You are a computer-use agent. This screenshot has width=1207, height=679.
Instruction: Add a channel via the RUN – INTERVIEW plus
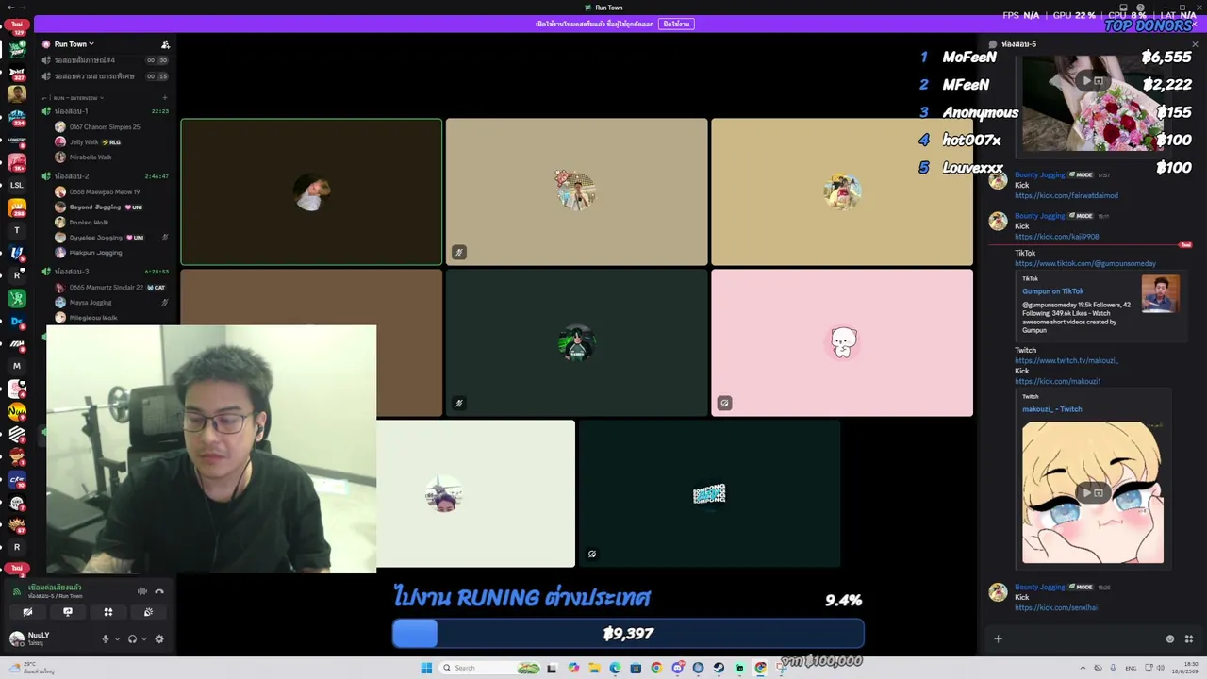click(165, 98)
